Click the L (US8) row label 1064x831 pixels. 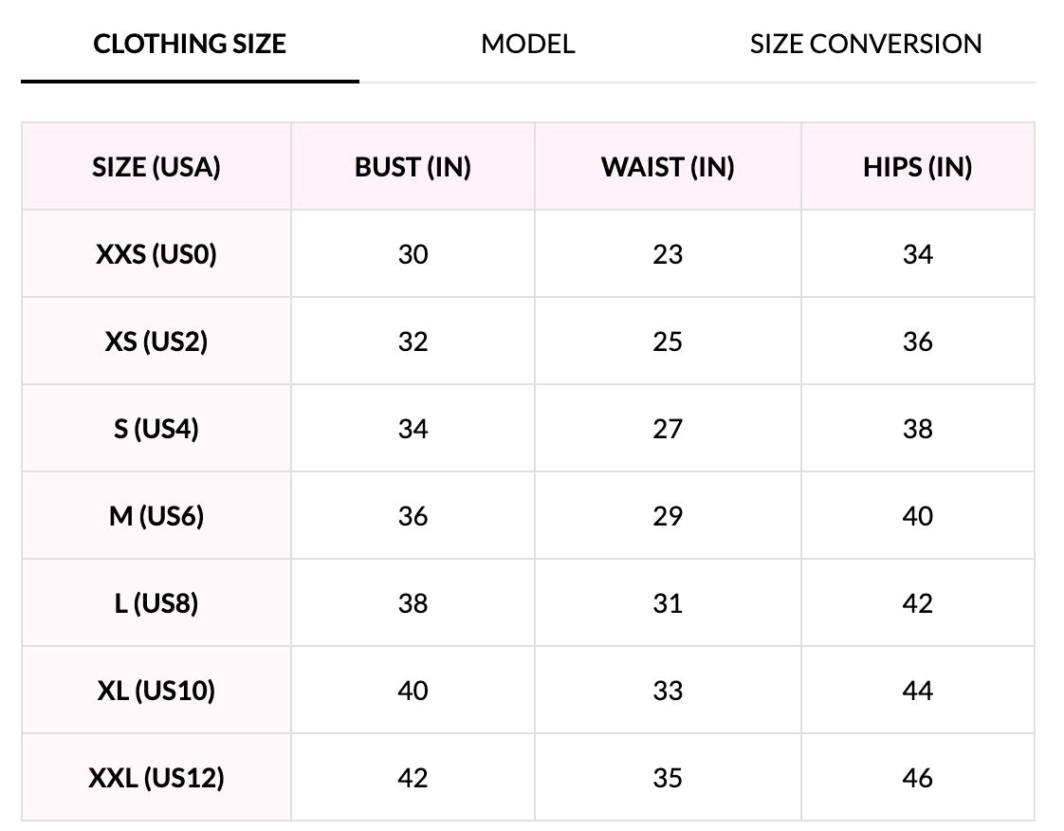pyautogui.click(x=156, y=603)
